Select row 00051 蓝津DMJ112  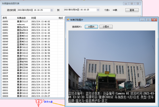[33, 33]
